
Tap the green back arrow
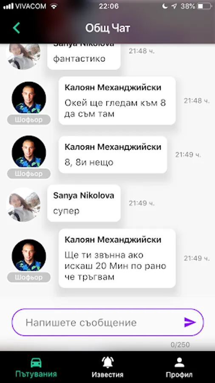point(16,28)
